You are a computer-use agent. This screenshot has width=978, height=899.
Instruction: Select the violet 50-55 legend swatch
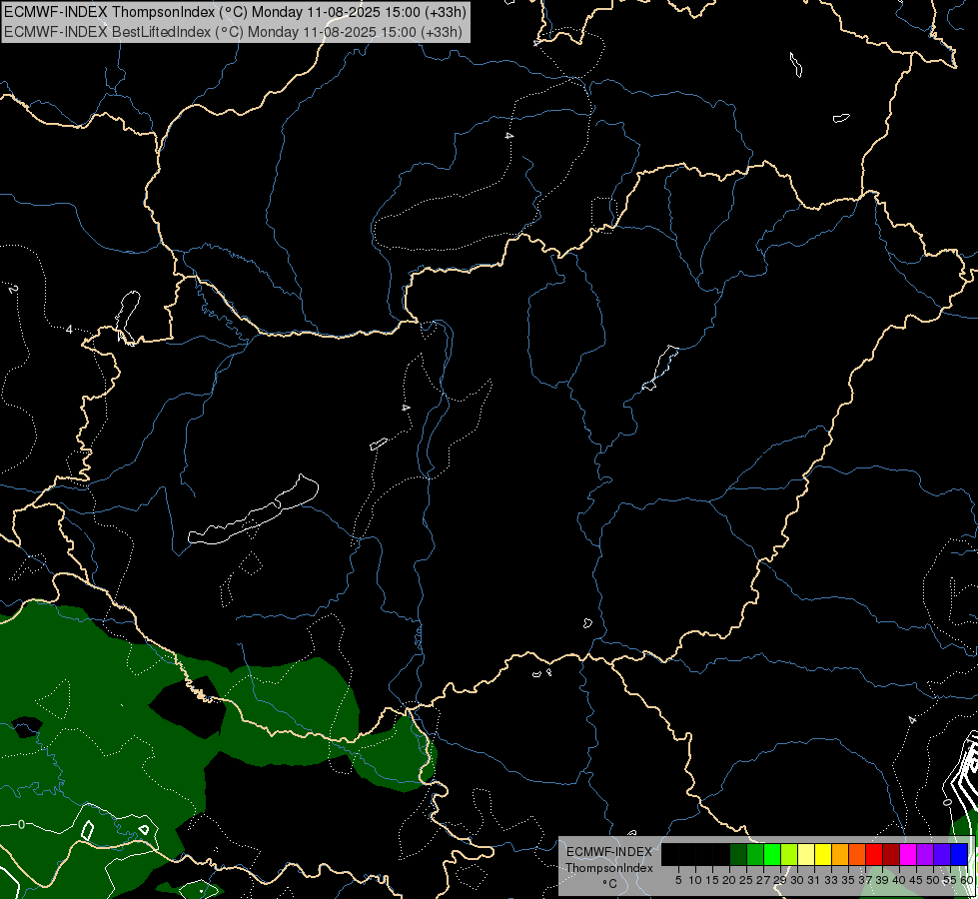pyautogui.click(x=942, y=854)
